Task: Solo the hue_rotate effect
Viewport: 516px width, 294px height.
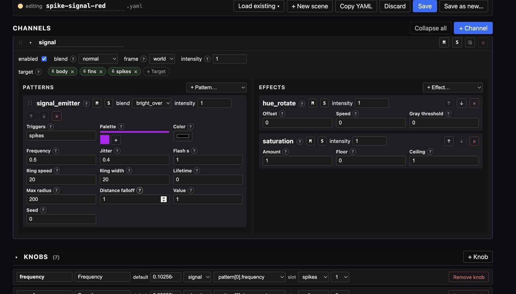Action: (324, 103)
